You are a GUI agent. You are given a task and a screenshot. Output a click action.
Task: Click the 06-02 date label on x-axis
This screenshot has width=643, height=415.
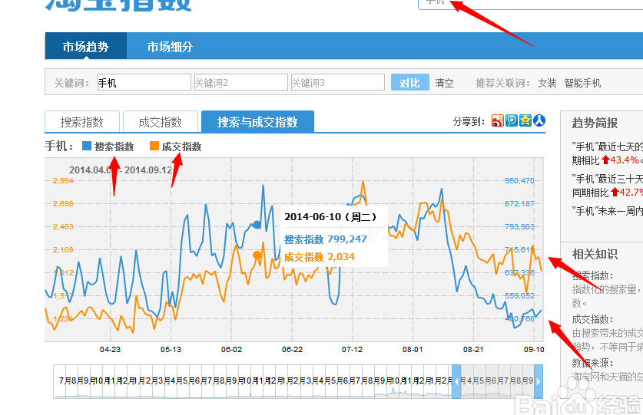point(232,350)
